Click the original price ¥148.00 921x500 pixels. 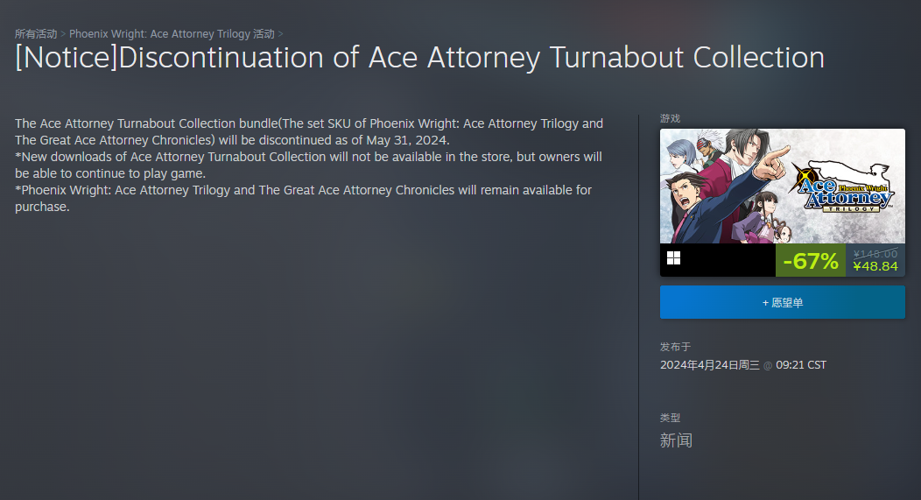point(875,254)
